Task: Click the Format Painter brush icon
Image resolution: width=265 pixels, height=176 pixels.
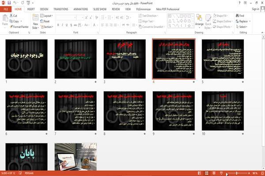Action: tap(11, 26)
